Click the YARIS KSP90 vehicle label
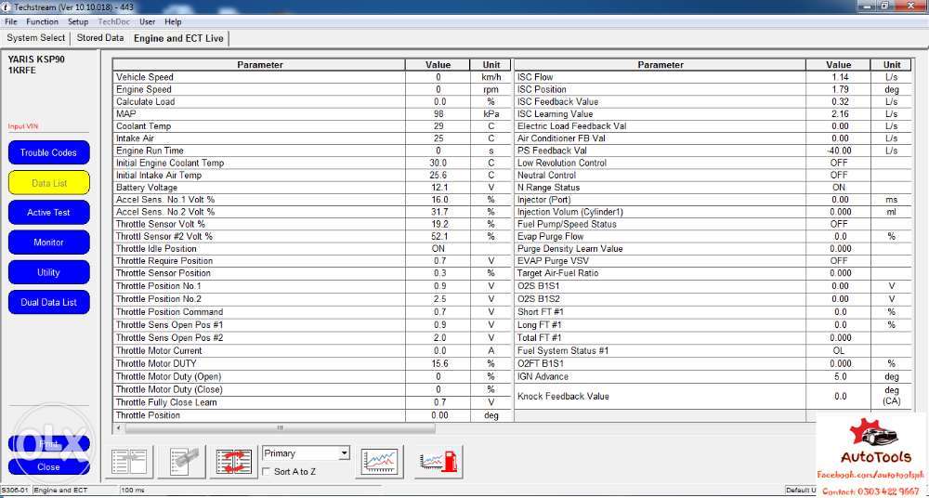 [36, 59]
